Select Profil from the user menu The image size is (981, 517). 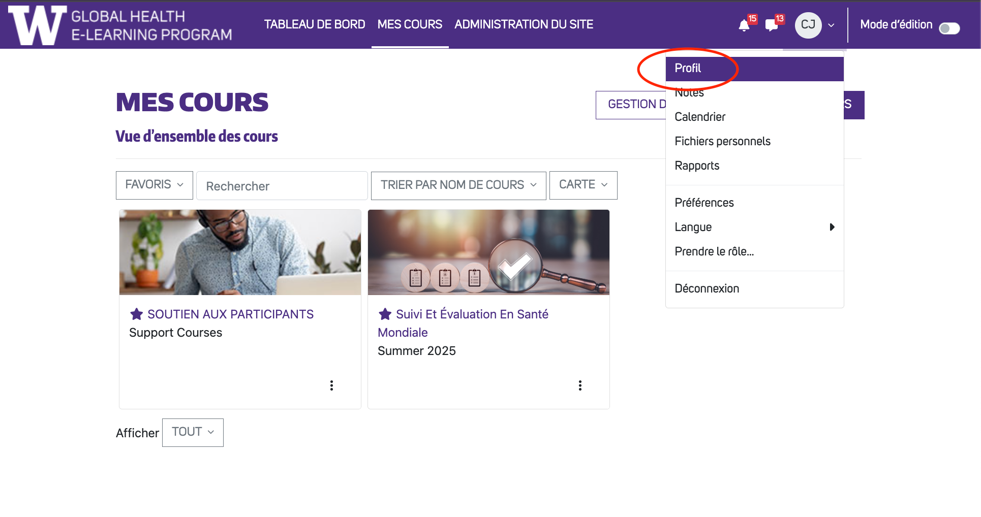click(x=688, y=69)
